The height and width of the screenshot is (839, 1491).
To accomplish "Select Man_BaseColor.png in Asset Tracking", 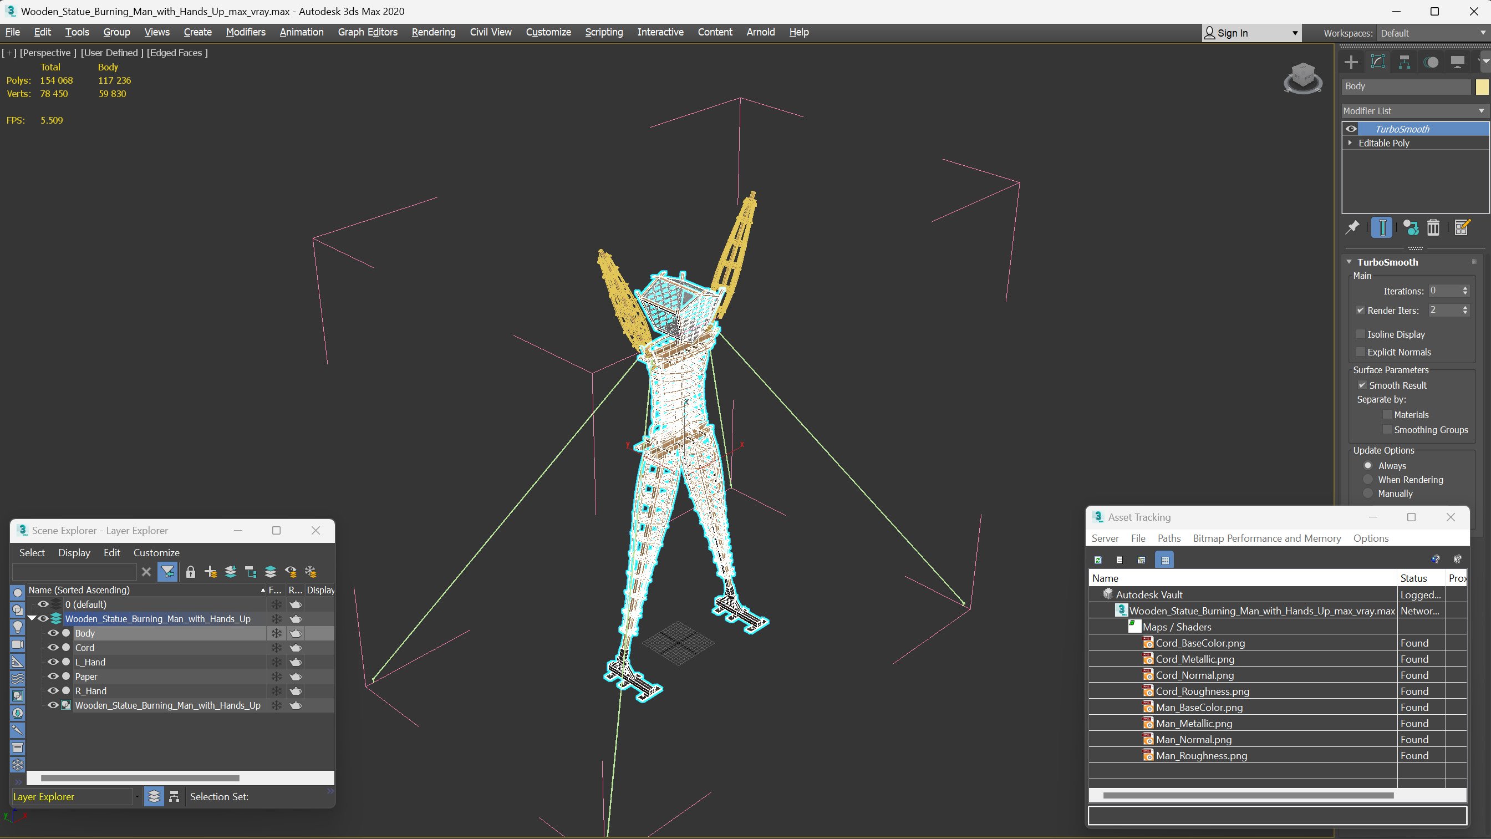I will (x=1199, y=707).
